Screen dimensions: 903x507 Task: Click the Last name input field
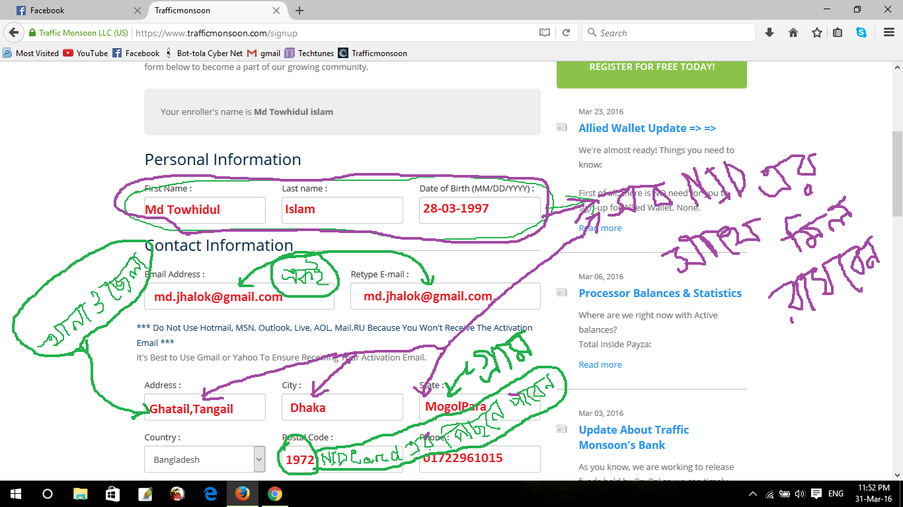point(342,210)
